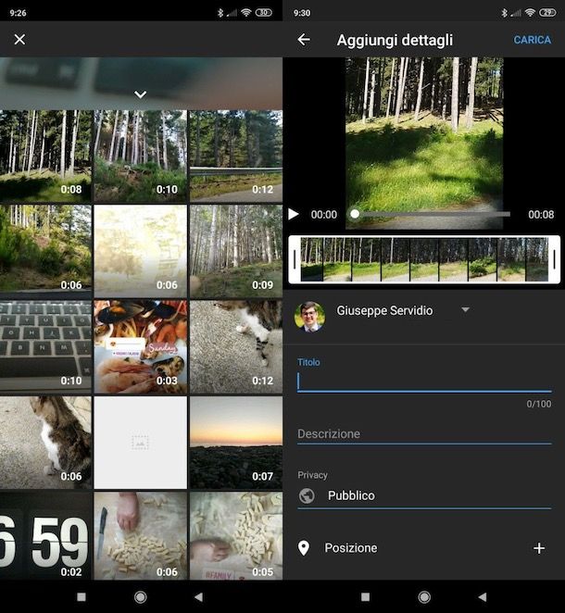
Task: Select the 0:06 pasta with knife thumbnail
Action: point(141,535)
